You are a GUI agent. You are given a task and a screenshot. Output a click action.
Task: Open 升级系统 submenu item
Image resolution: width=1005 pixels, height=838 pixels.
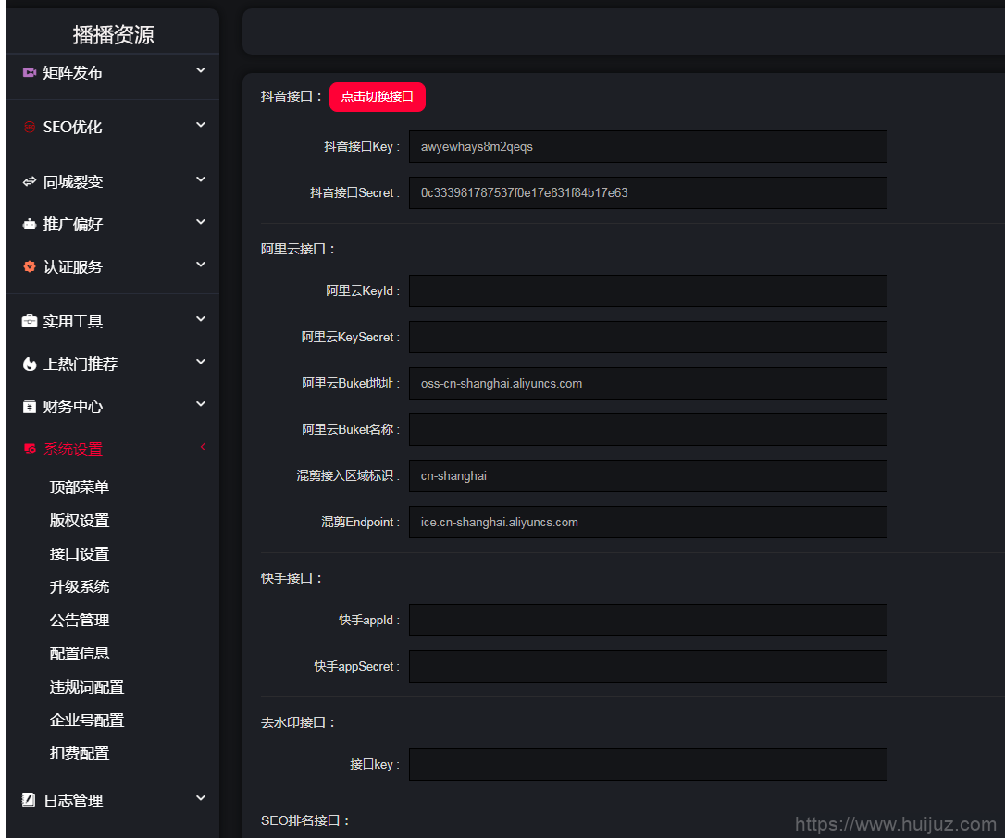click(80, 586)
